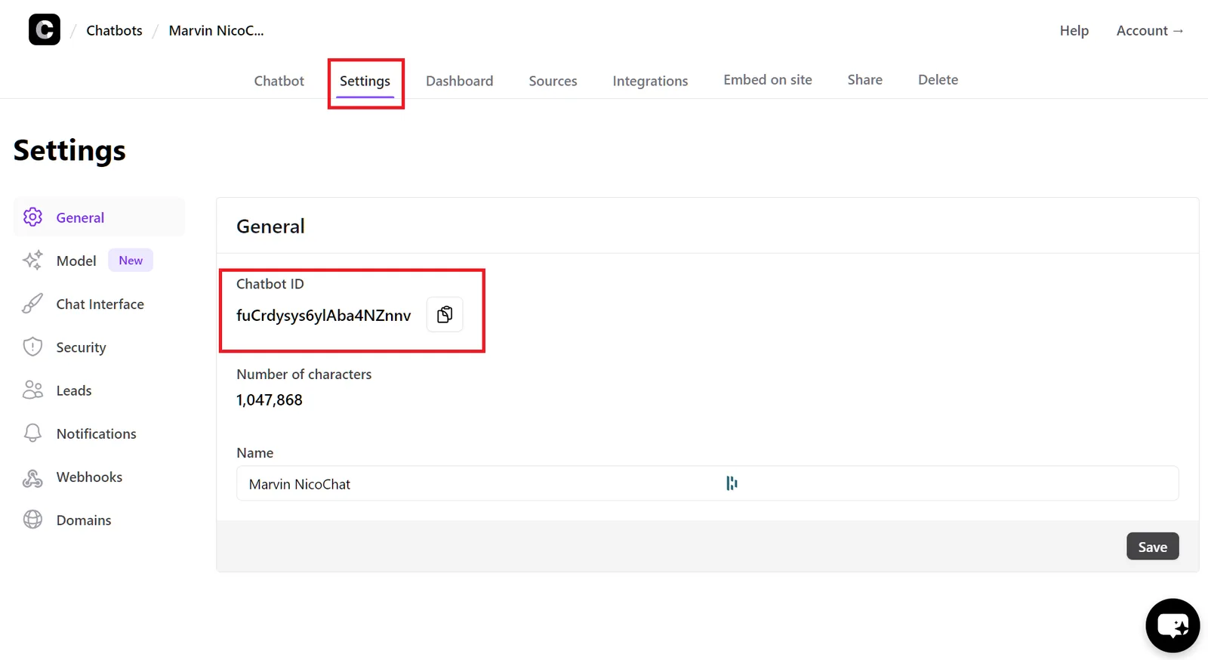Click the Domains globe icon
Viewport: 1208px width, 660px height.
pos(32,520)
